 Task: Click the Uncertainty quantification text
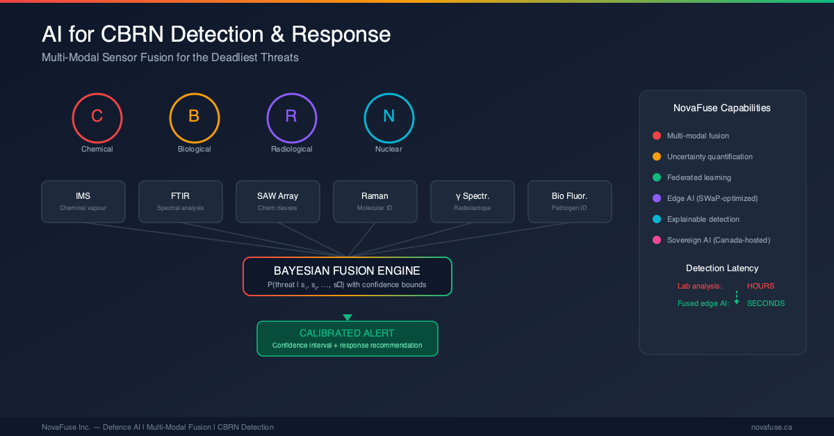(710, 156)
